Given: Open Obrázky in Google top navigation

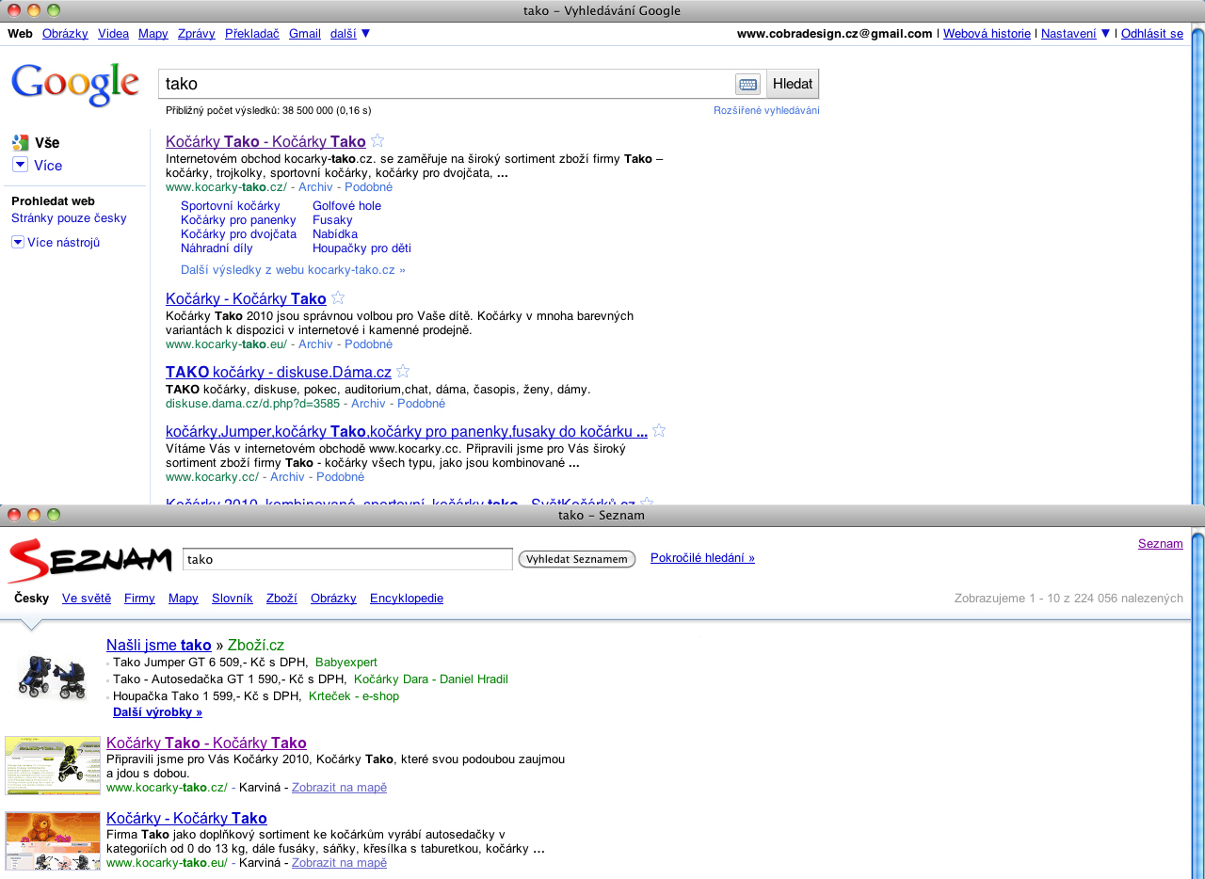Looking at the screenshot, I should [65, 33].
